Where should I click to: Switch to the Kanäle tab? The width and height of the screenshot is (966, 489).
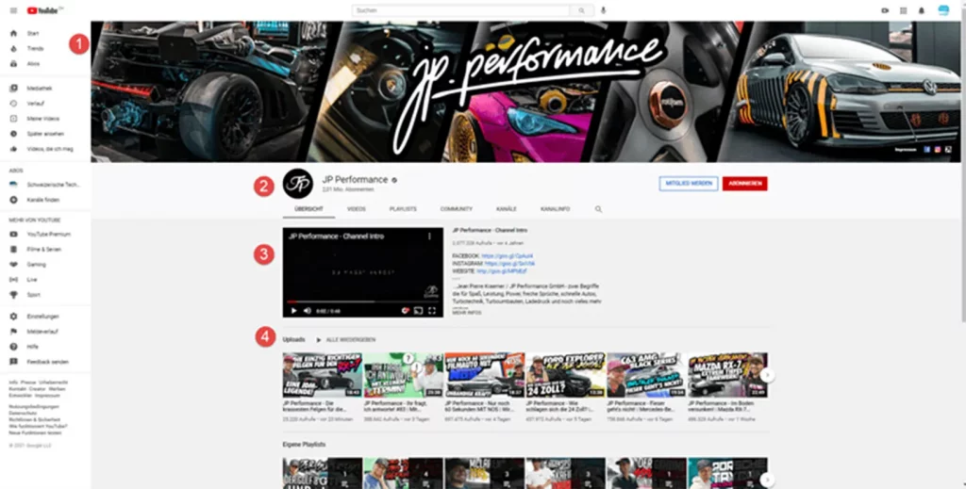point(507,209)
